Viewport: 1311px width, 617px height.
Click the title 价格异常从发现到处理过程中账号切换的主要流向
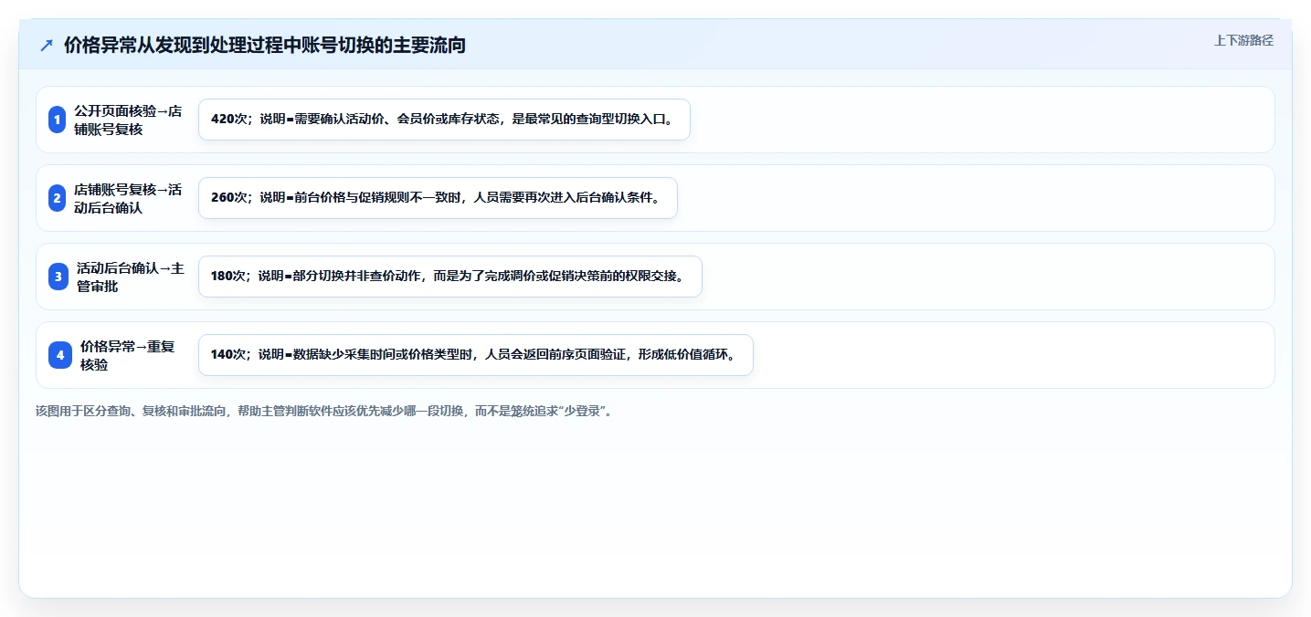(x=265, y=45)
